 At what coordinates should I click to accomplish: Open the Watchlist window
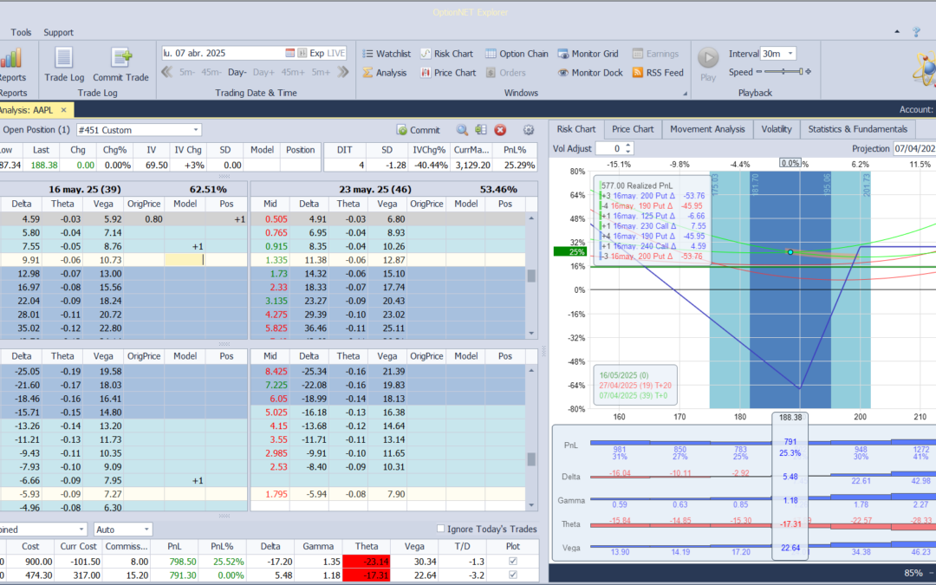pyautogui.click(x=387, y=54)
